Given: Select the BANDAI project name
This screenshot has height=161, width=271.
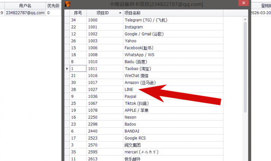Looking at the screenshot, I should point(132,131).
